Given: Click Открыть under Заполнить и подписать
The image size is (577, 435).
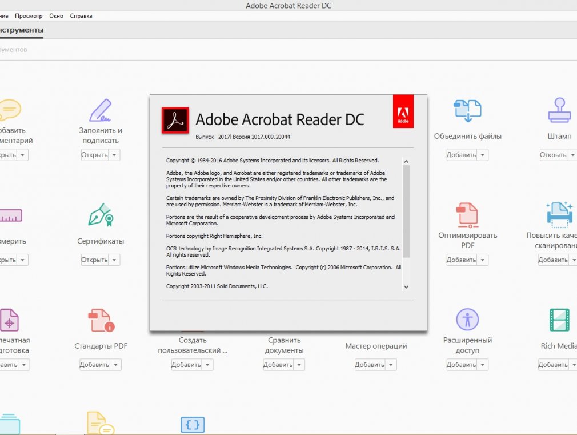Looking at the screenshot, I should coord(95,155).
